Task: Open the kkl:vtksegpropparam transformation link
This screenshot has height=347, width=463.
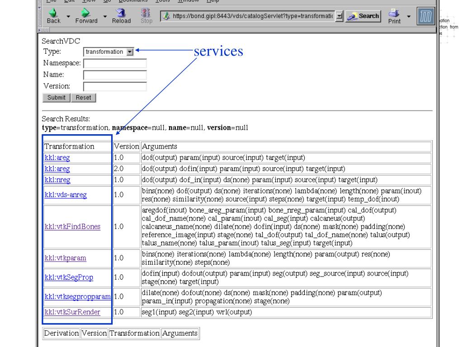Action: pyautogui.click(x=78, y=296)
